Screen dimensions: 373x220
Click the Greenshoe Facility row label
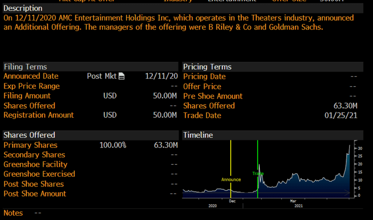point(35,164)
